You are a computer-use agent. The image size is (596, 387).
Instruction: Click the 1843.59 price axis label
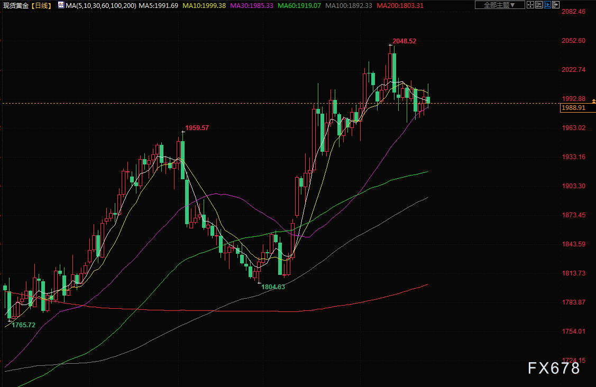click(574, 244)
